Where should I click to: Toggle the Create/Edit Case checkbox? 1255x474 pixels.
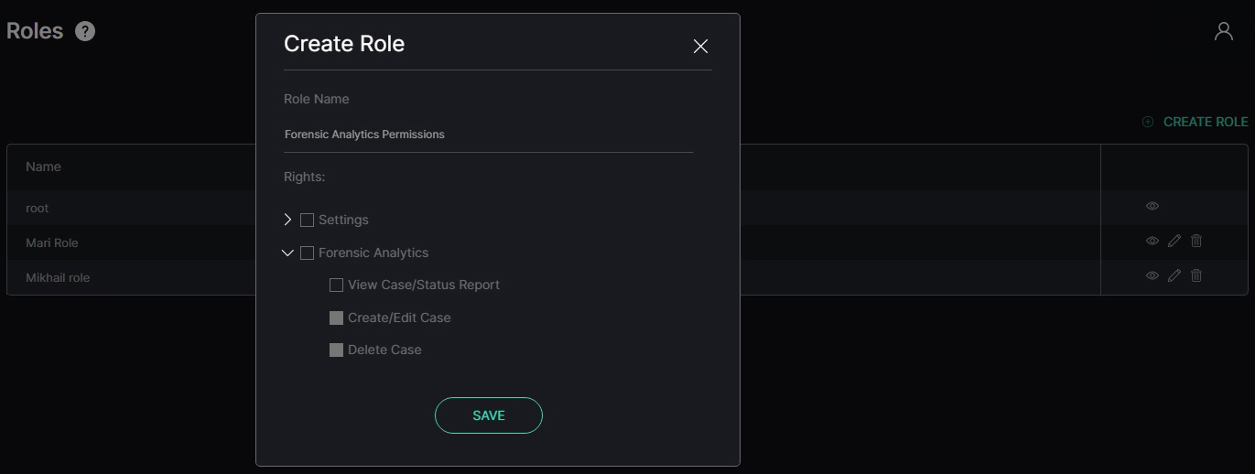(x=336, y=318)
